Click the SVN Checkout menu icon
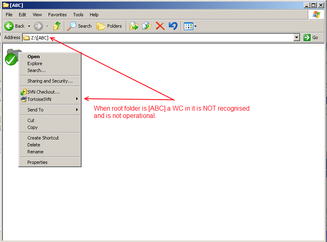The image size is (327, 242). (x=24, y=92)
